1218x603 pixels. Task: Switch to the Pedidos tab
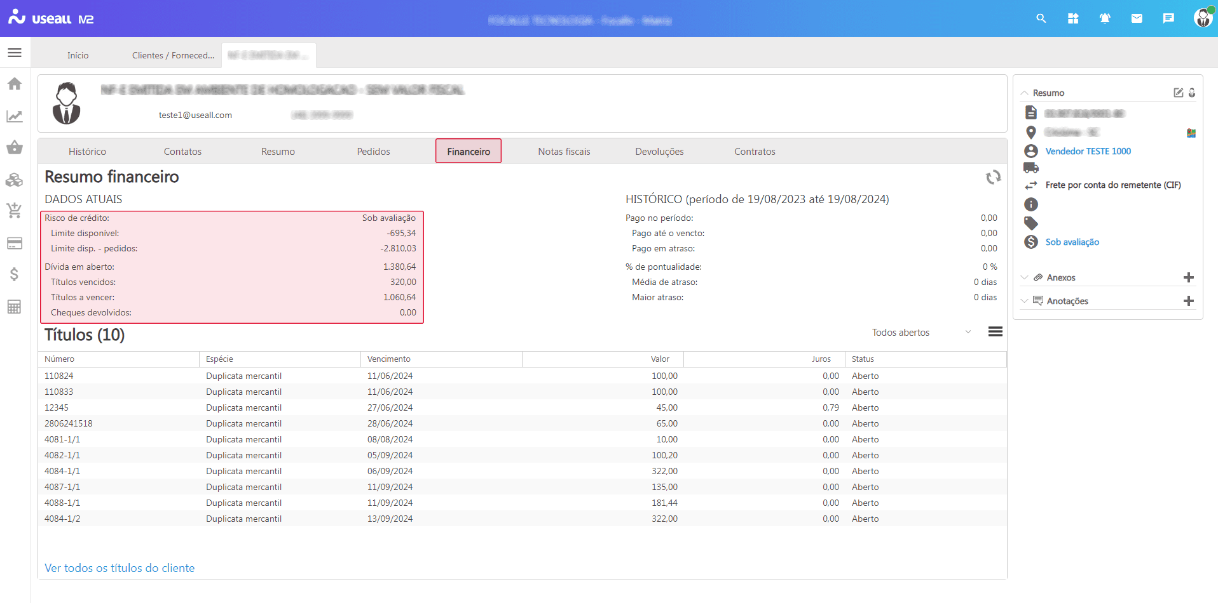coord(373,152)
